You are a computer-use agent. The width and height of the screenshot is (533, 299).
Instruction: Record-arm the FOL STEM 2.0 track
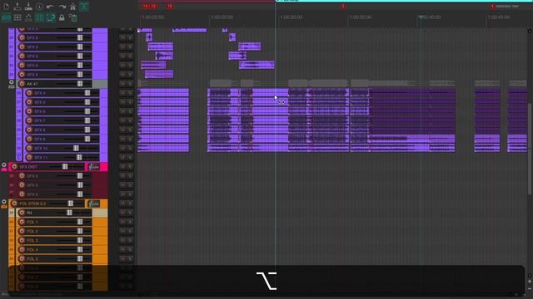pyautogui.click(x=14, y=203)
